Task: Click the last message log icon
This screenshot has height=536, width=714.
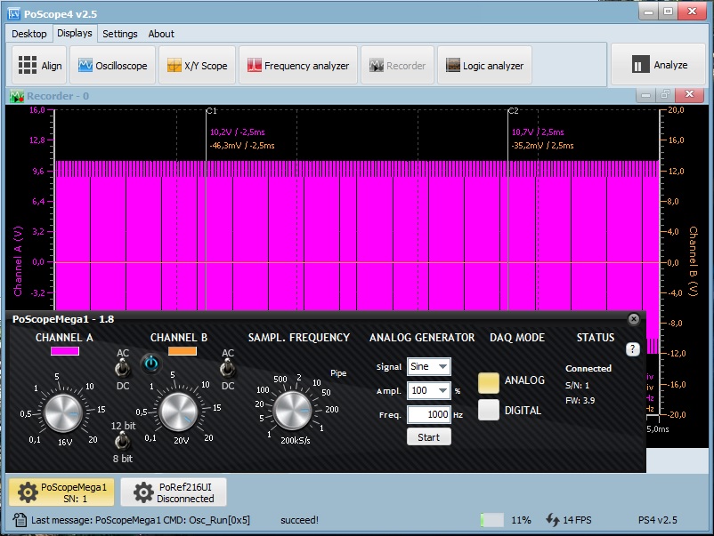Action: 20,520
